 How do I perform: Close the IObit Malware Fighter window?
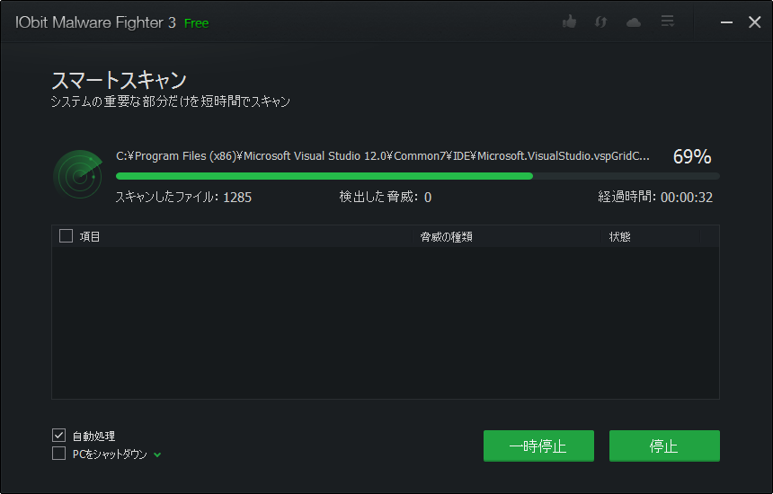pyautogui.click(x=754, y=22)
